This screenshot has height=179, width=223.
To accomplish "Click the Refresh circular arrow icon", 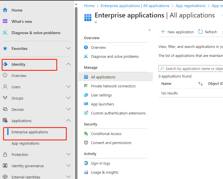I will click(x=200, y=32).
